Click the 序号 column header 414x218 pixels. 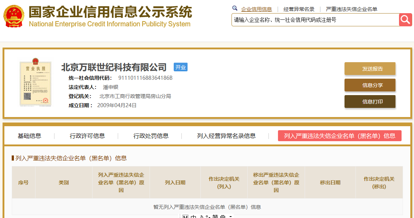[23, 183]
